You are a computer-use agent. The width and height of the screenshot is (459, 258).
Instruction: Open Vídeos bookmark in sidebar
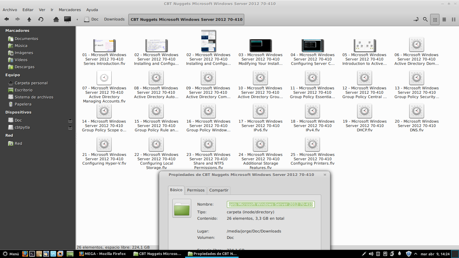pos(21,60)
